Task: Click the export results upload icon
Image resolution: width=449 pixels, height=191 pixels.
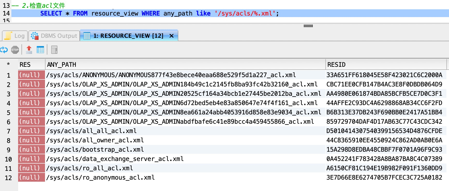Action: pos(29,50)
